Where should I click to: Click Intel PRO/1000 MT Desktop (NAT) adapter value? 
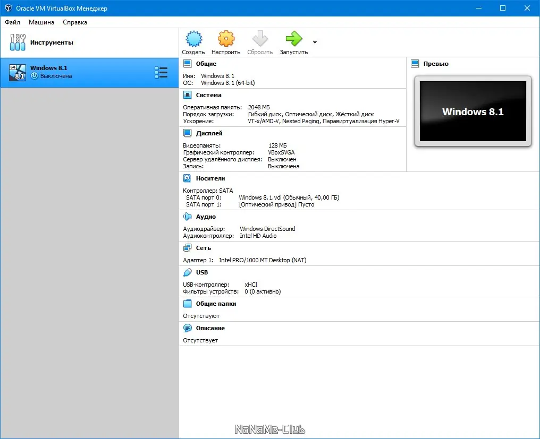263,260
